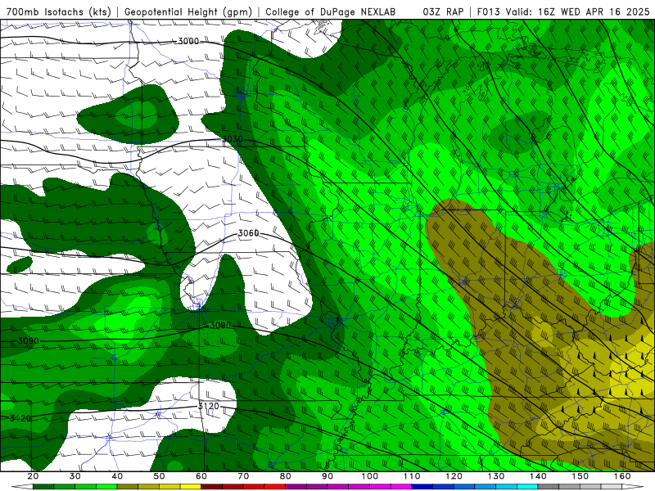
Task: Click the legend value 90
Action: coord(327,476)
